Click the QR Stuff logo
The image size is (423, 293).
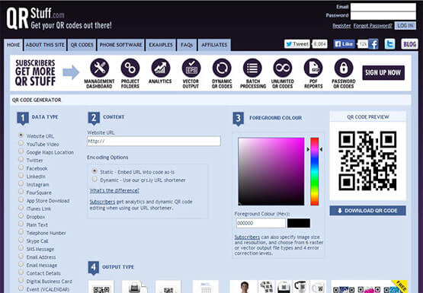59,18
